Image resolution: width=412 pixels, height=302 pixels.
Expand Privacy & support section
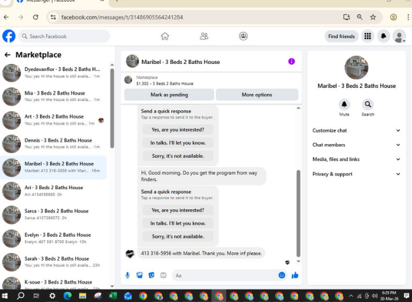(356, 174)
